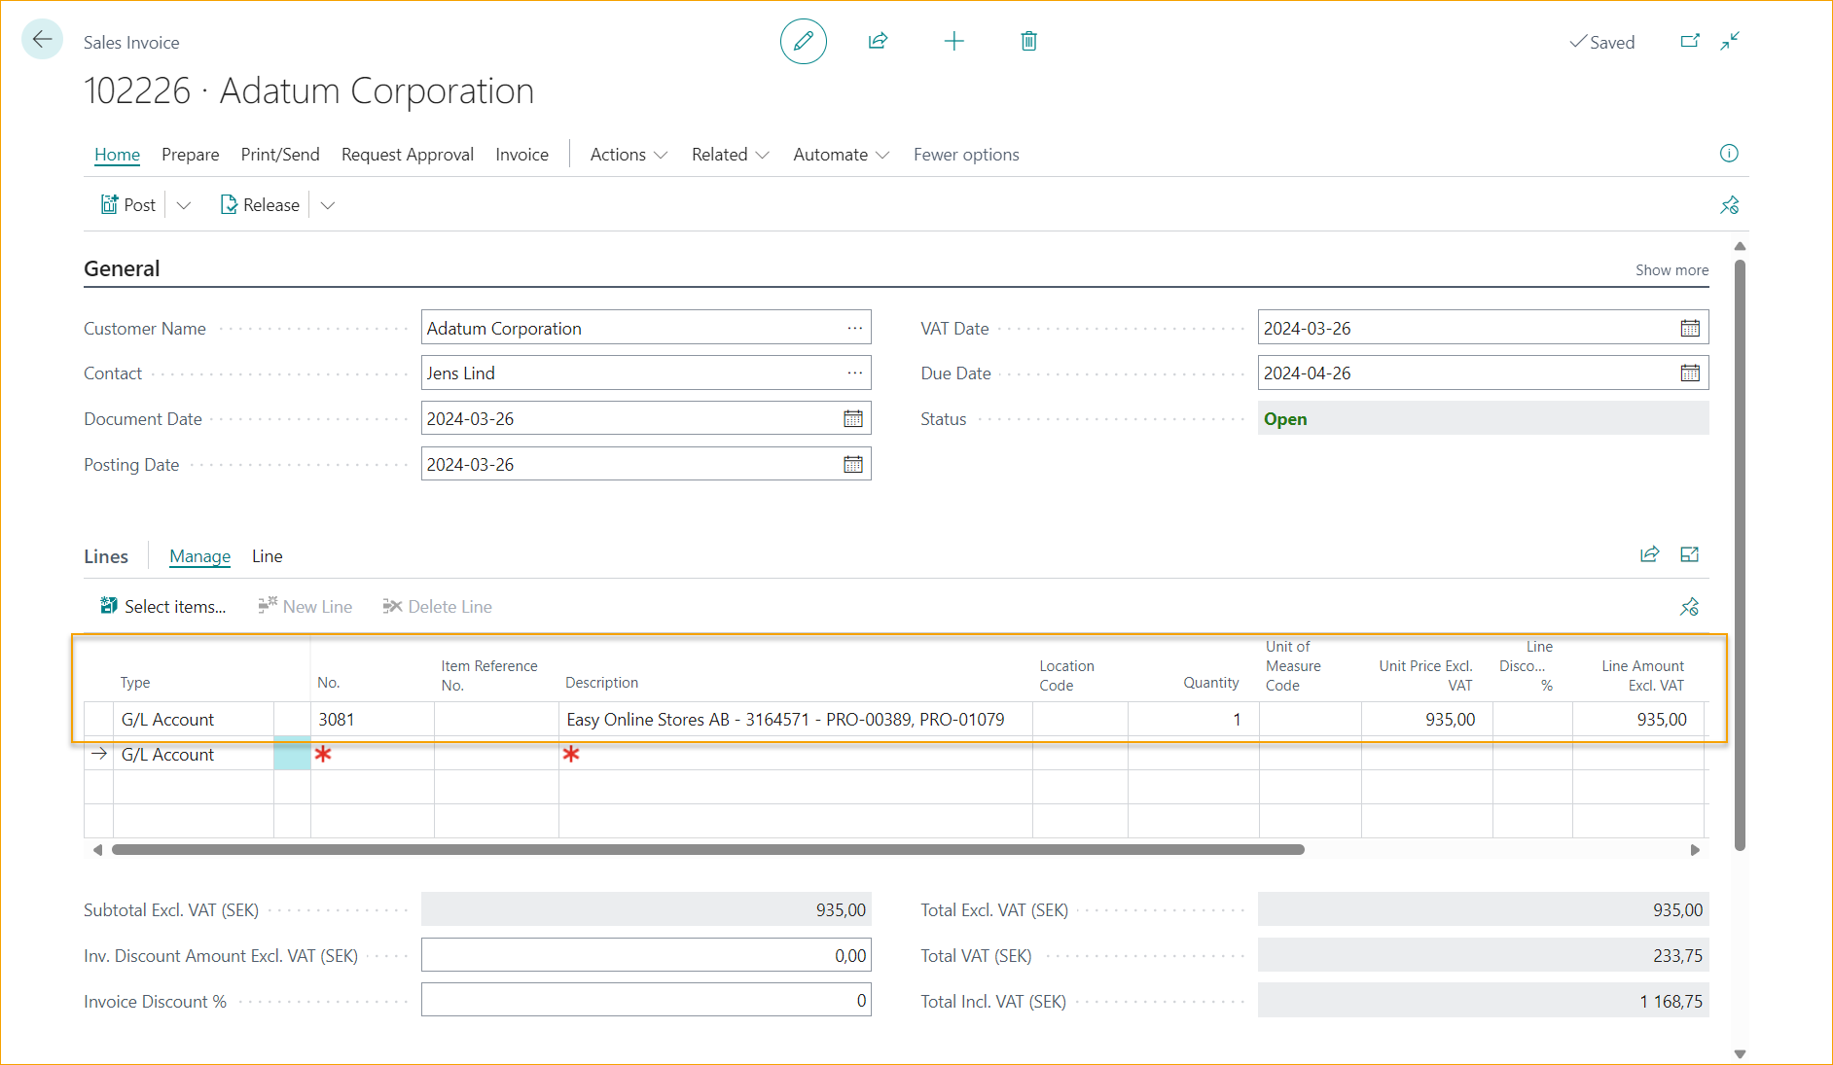Open invoice in a new window

(x=1690, y=41)
